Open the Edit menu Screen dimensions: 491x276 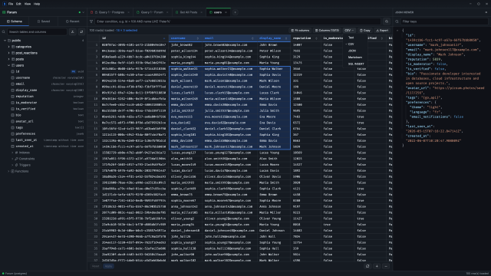coord(18,4)
